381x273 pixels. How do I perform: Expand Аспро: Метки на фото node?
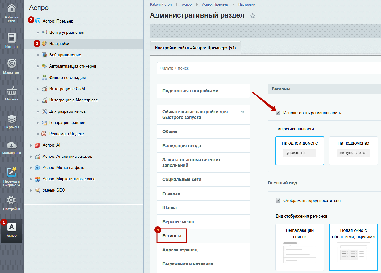point(31,168)
